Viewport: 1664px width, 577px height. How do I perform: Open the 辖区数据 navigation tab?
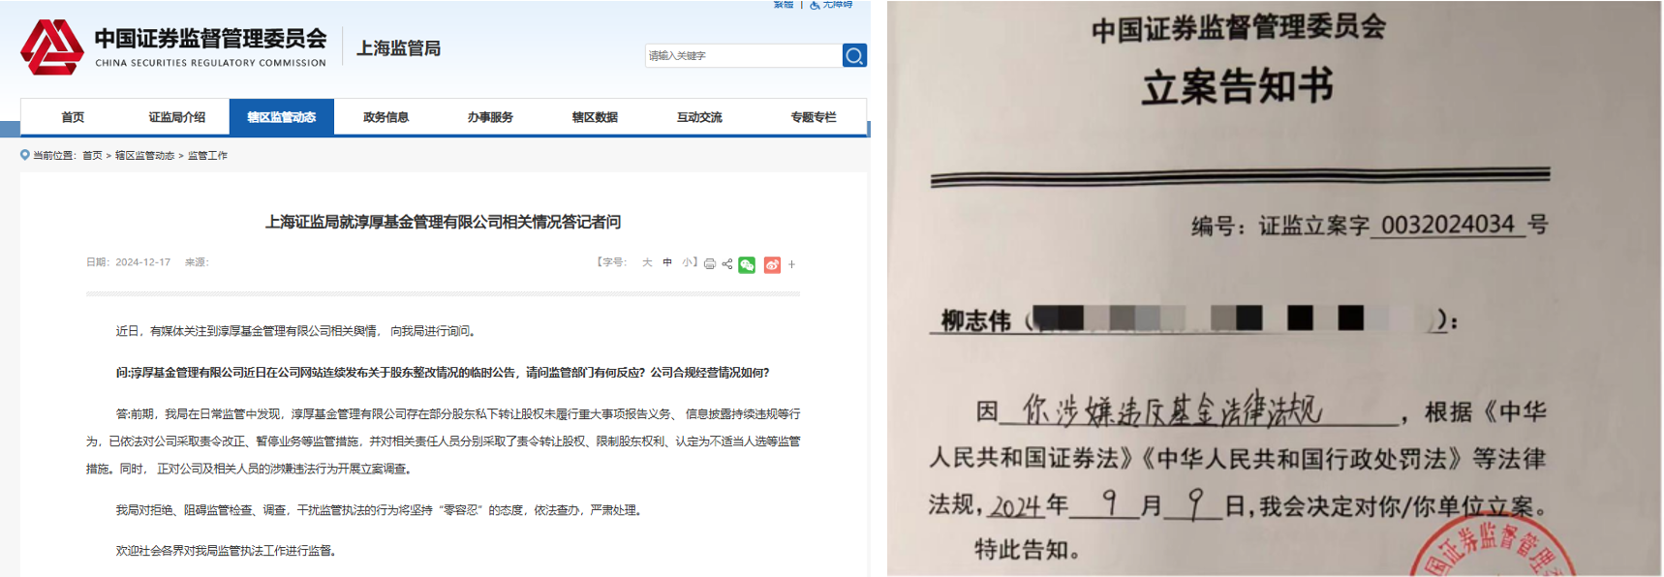coord(596,117)
